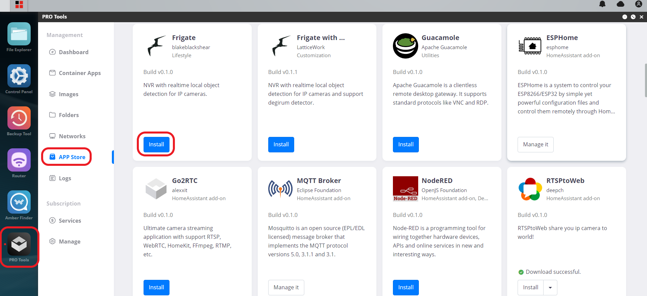The image size is (647, 296).
Task: Launch Amber Finder from dock
Action: click(19, 202)
